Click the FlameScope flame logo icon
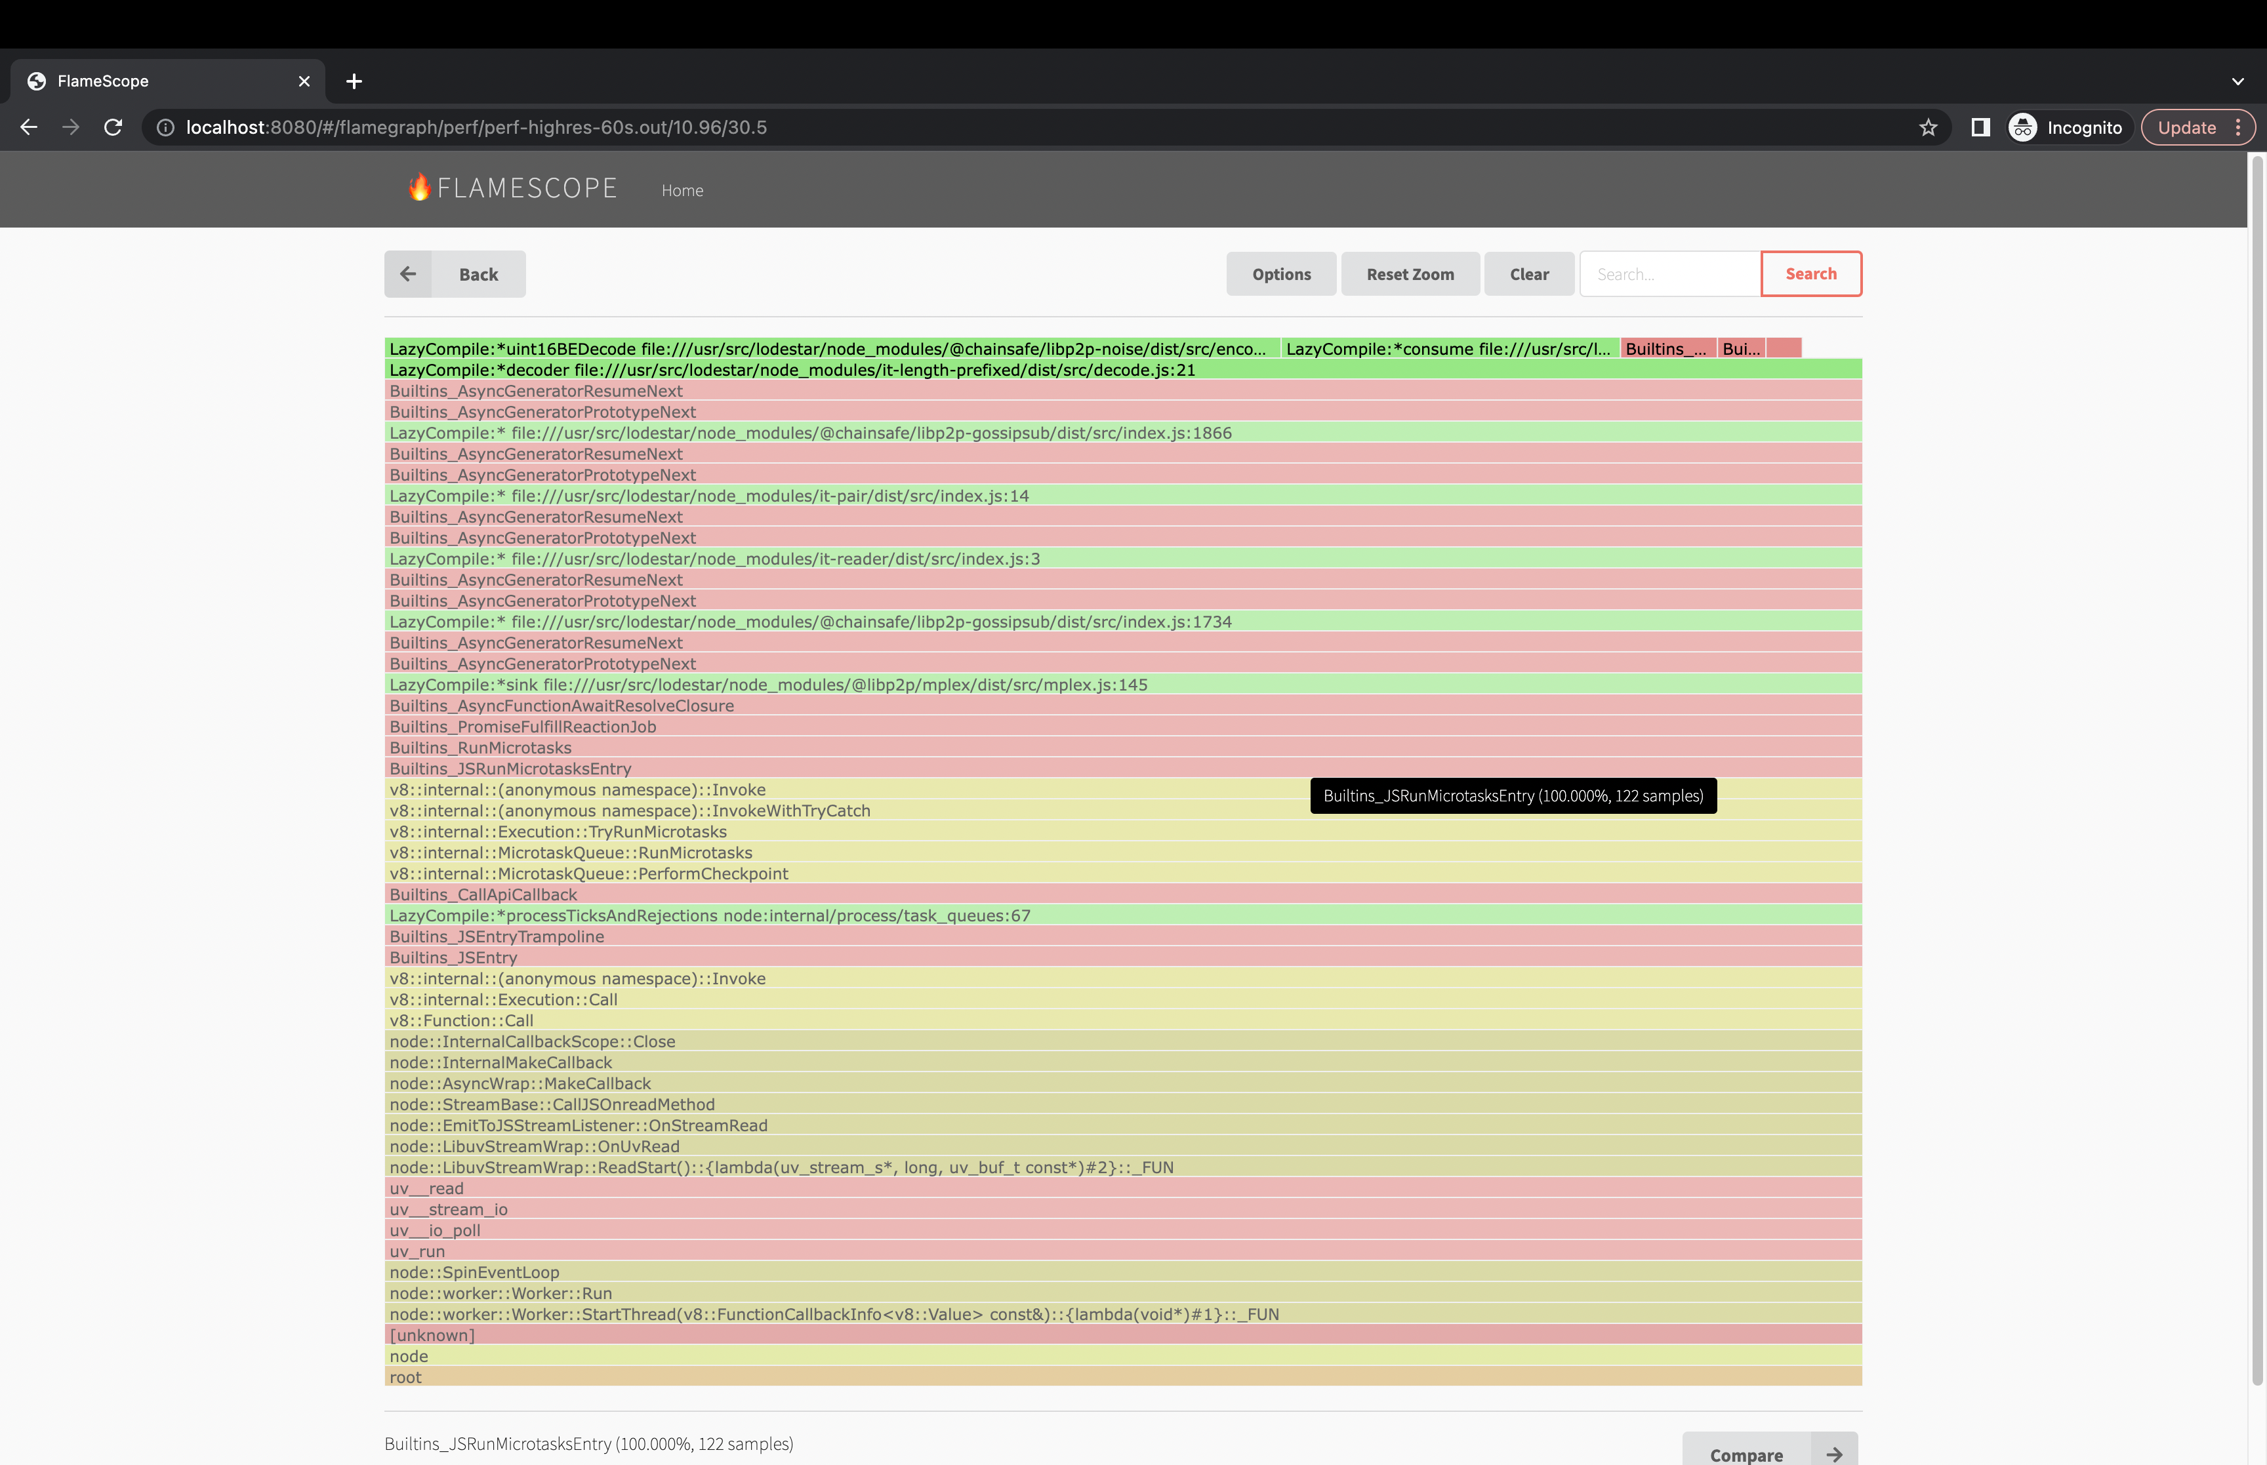Viewport: 2267px width, 1465px height. [420, 188]
